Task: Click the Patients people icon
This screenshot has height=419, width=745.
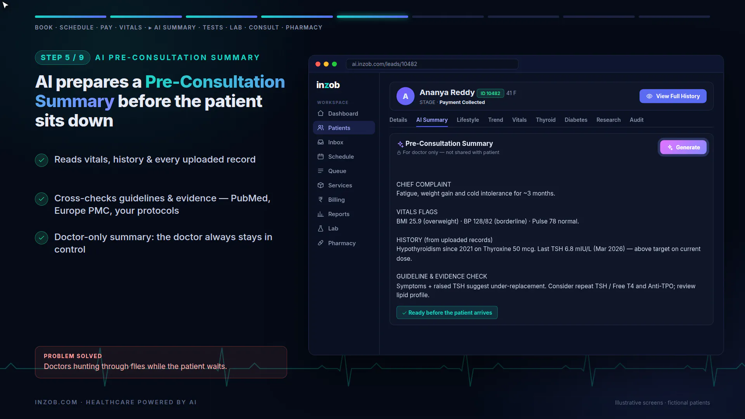Action: [321, 128]
